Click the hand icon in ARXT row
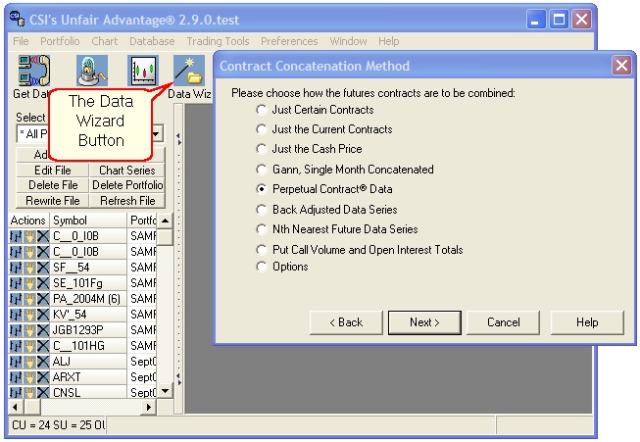The width and height of the screenshot is (640, 442). 29,376
